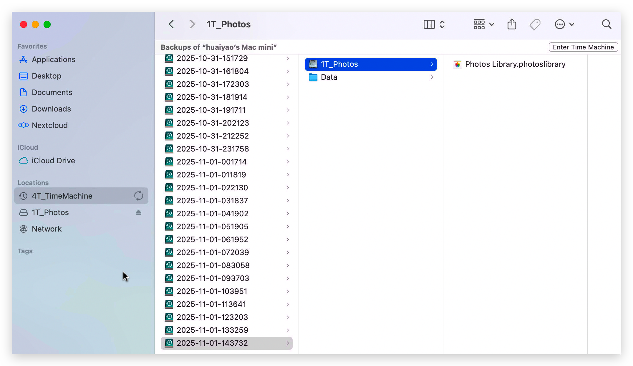The width and height of the screenshot is (633, 366).
Task: Click the Search magnifier icon
Action: 607,24
